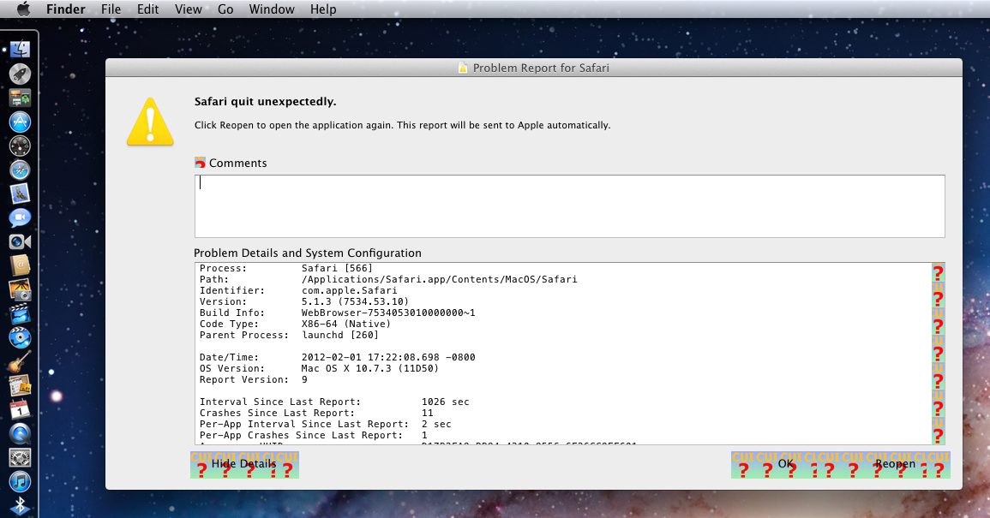990x518 pixels.
Task: Open iChat in the dock
Action: 21,217
